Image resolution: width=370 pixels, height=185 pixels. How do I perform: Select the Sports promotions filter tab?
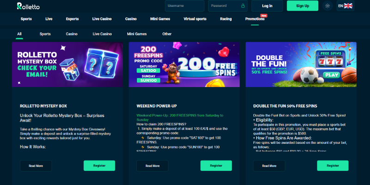tap(45, 34)
